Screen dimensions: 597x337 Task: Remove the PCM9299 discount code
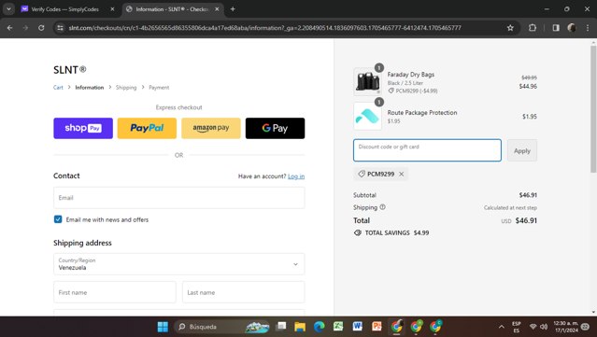click(402, 174)
